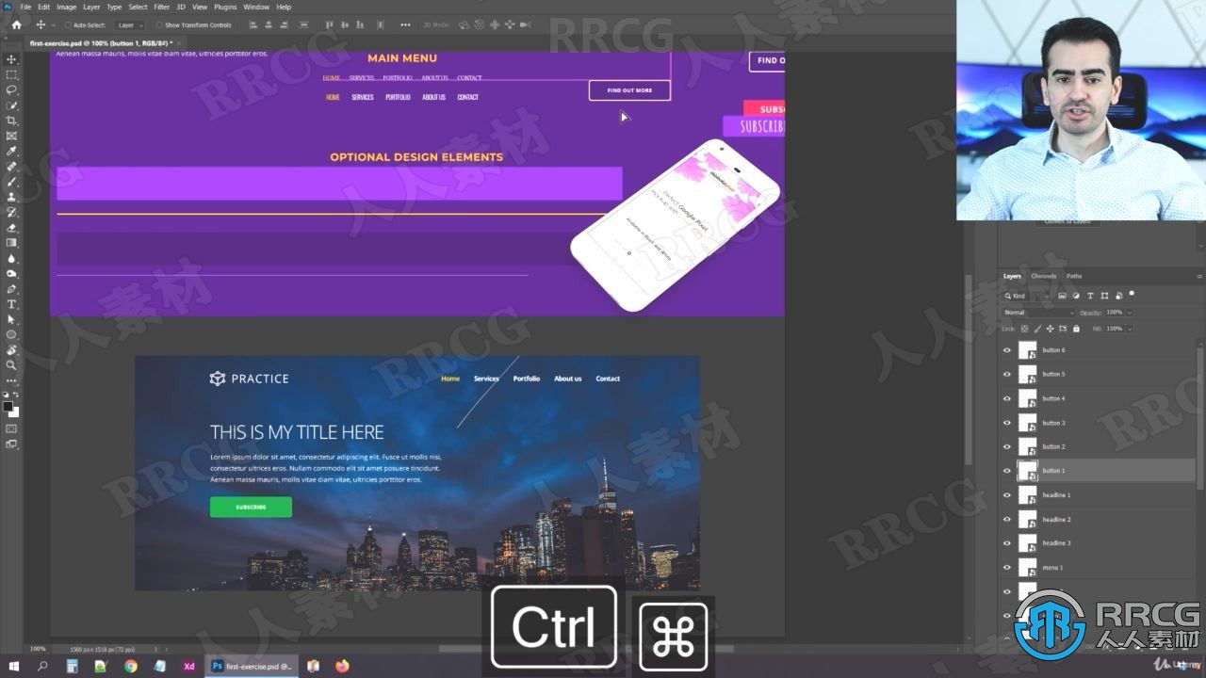The width and height of the screenshot is (1206, 678).
Task: Click the Home icon in options bar
Action: point(16,24)
